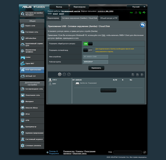Viewport: 166px width, 160px height.
Task: Select the user account entry
Action: click(x=52, y=84)
